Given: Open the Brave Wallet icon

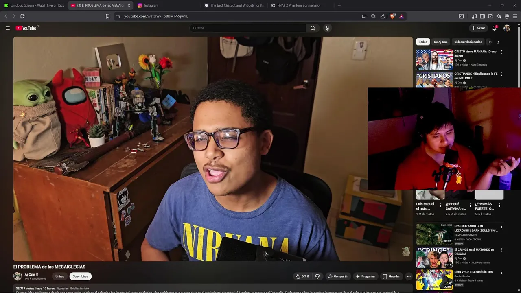Looking at the screenshot, I should click(490, 16).
